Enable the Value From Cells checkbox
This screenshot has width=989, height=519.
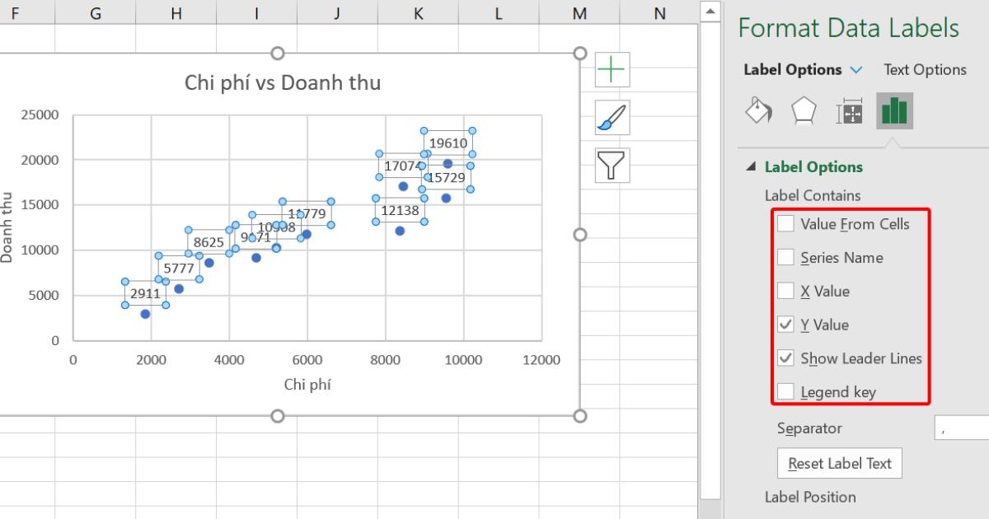click(785, 223)
